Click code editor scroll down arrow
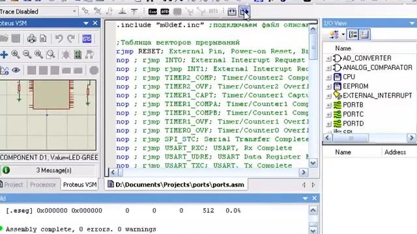This screenshot has width=417, height=234. coord(313,163)
